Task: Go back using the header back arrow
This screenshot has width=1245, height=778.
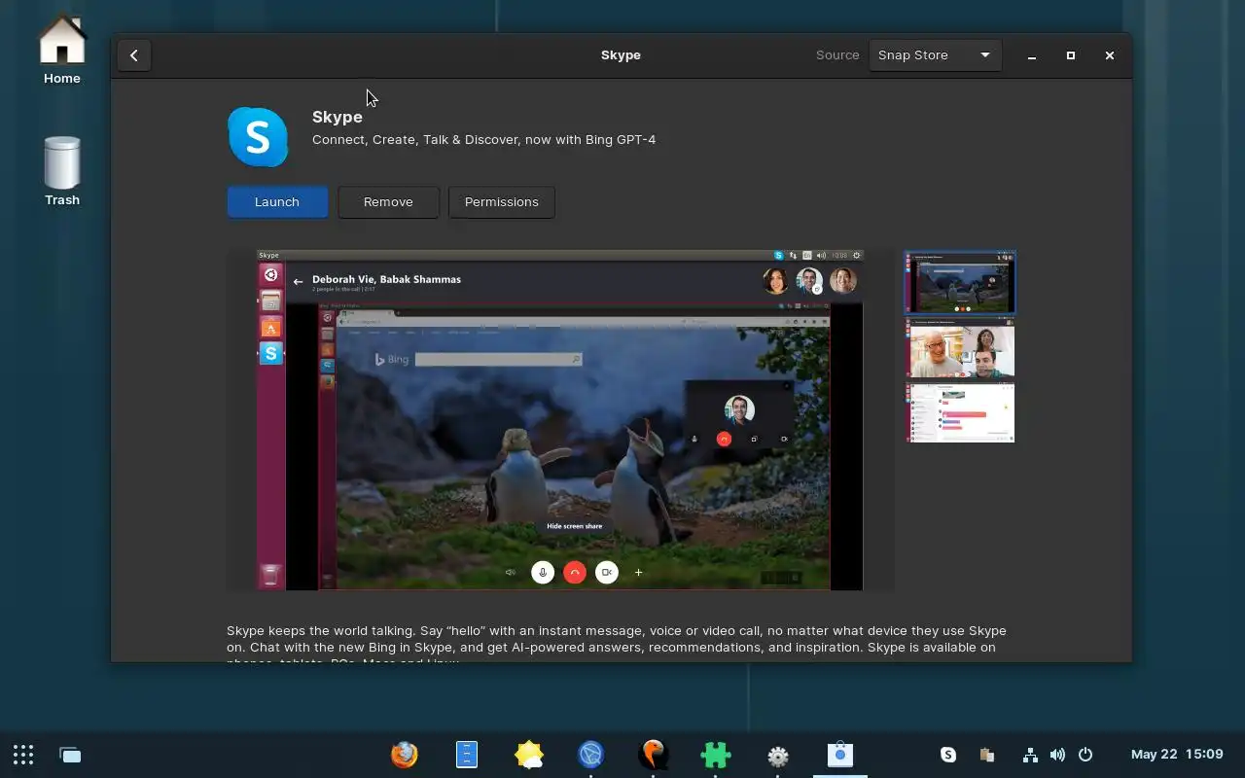Action: click(x=134, y=55)
